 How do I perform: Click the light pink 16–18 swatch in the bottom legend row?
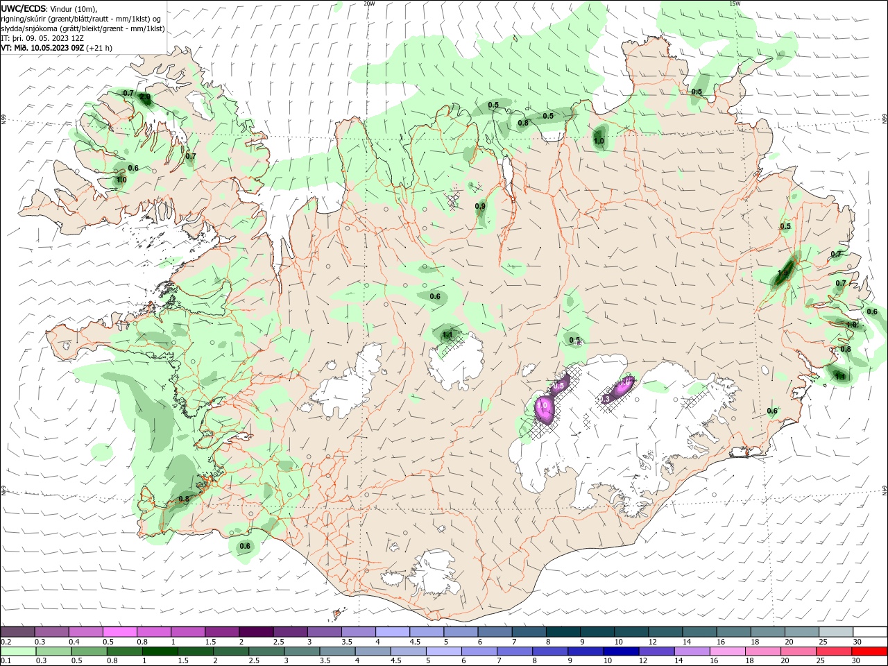728,651
